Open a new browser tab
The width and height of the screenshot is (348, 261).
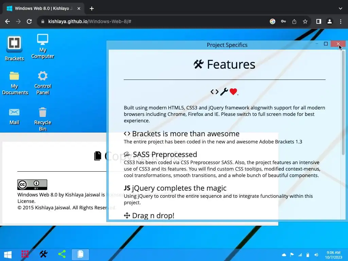(92, 8)
